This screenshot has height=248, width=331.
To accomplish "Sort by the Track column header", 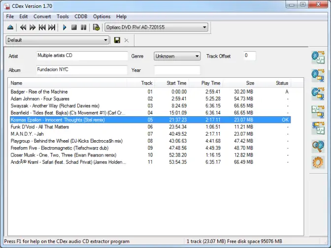I will pos(141,83).
